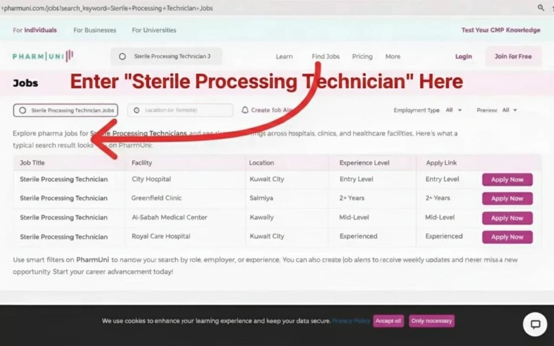Apply Now for the City Hospital job

coord(507,179)
